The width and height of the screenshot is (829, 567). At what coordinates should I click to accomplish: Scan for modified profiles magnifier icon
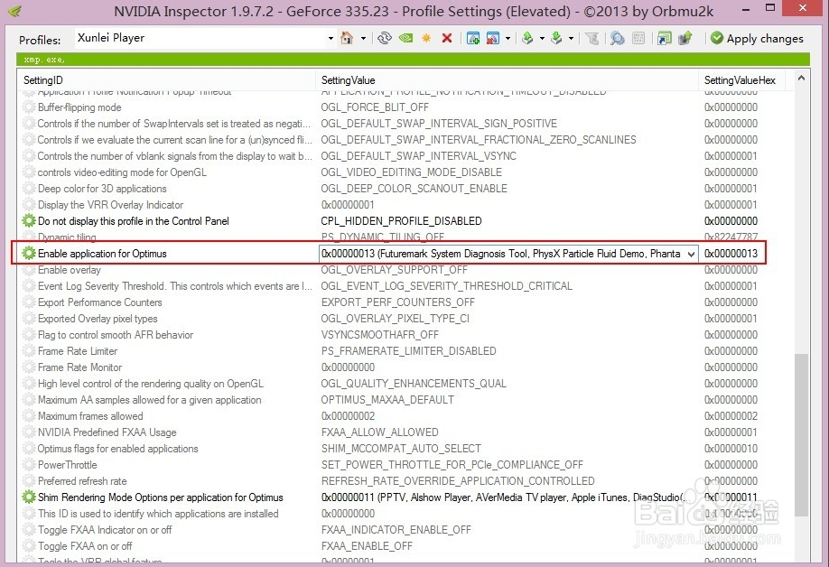pos(617,38)
